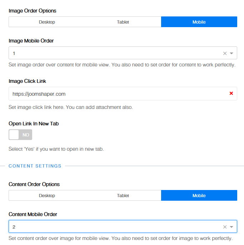Click the Content Mobile Order label
Screen dimensions: 244x245
pos(33,214)
